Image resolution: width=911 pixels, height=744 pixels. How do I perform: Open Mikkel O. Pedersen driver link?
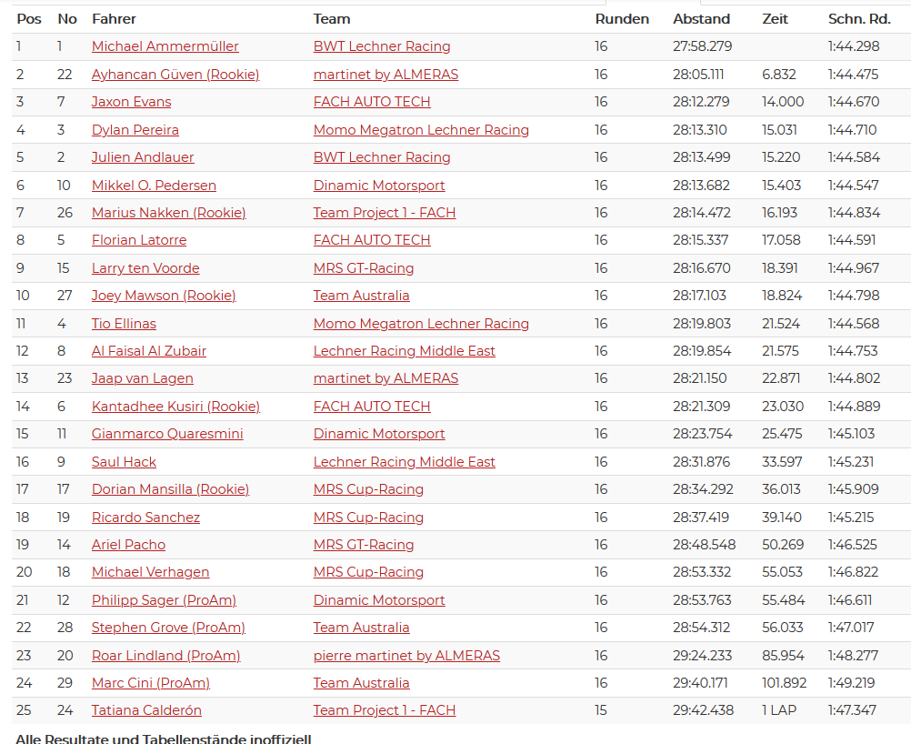click(x=154, y=186)
